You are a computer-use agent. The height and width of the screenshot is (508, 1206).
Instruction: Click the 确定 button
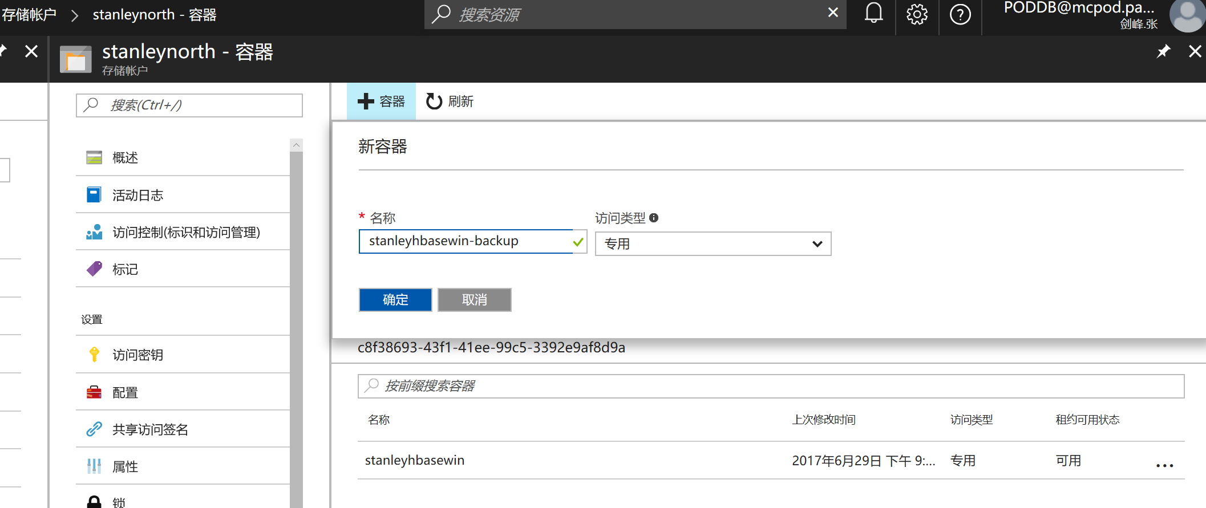tap(395, 300)
